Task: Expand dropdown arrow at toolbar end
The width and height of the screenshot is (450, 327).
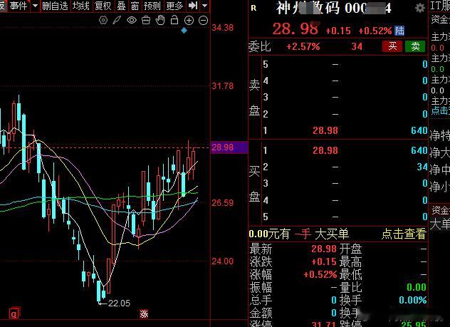Action: pos(204,6)
